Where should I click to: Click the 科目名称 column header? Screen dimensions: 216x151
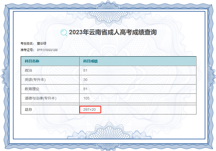32,61
